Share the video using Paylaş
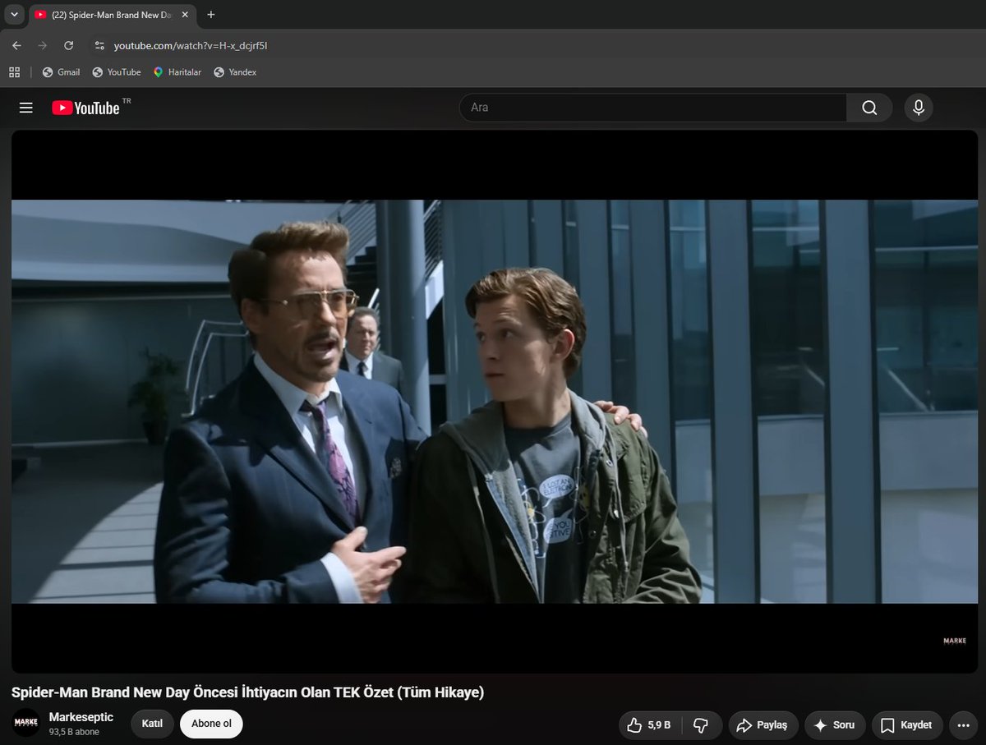This screenshot has width=986, height=745. [x=763, y=725]
